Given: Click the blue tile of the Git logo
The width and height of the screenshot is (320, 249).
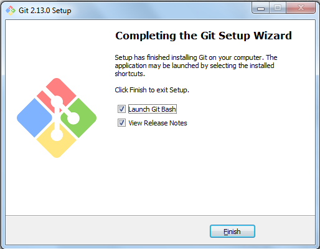Looking at the screenshot, I should pos(34,118).
